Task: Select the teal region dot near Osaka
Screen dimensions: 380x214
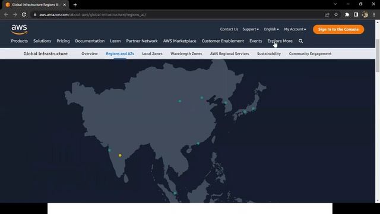Action: [245, 112]
